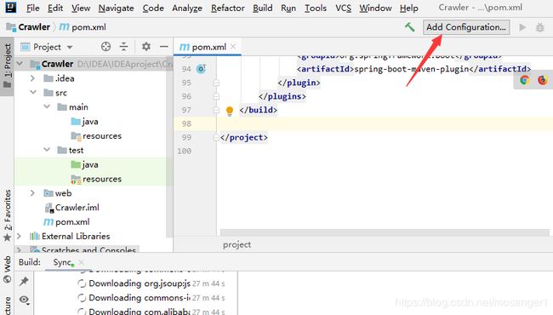Open in Chrome browser icon
The width and height of the screenshot is (553, 315).
tap(524, 80)
